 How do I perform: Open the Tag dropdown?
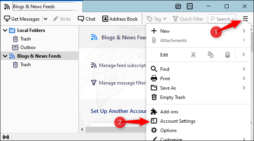pos(157,19)
